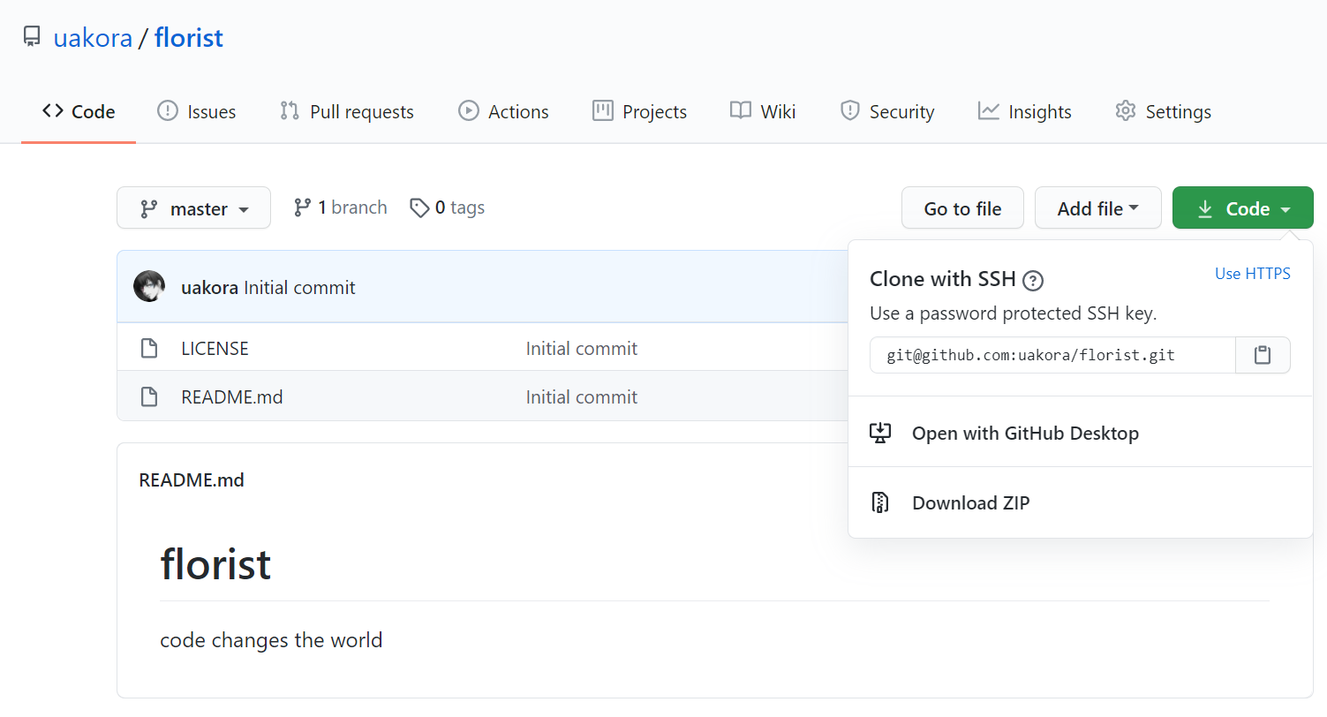This screenshot has width=1327, height=717.
Task: Open the uakora owner link
Action: coord(93,37)
